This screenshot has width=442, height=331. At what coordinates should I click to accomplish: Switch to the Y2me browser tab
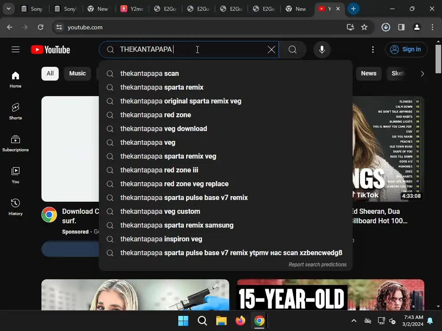click(132, 9)
